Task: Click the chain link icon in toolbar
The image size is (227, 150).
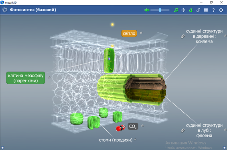Action: [x=199, y=10]
